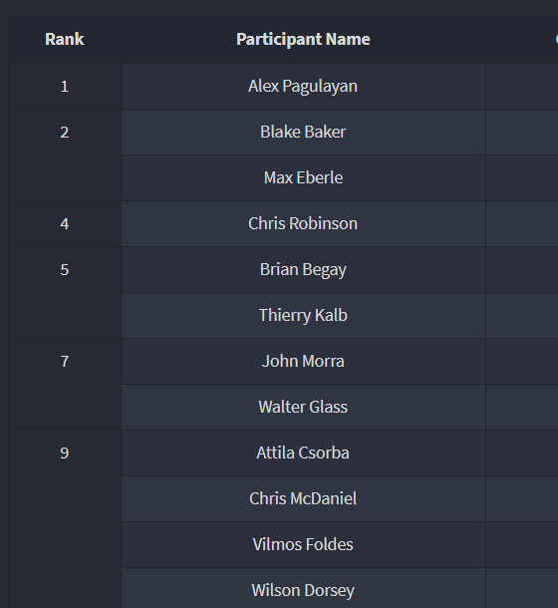This screenshot has width=558, height=608.
Task: Select the rank 4 cell
Action: pos(65,223)
